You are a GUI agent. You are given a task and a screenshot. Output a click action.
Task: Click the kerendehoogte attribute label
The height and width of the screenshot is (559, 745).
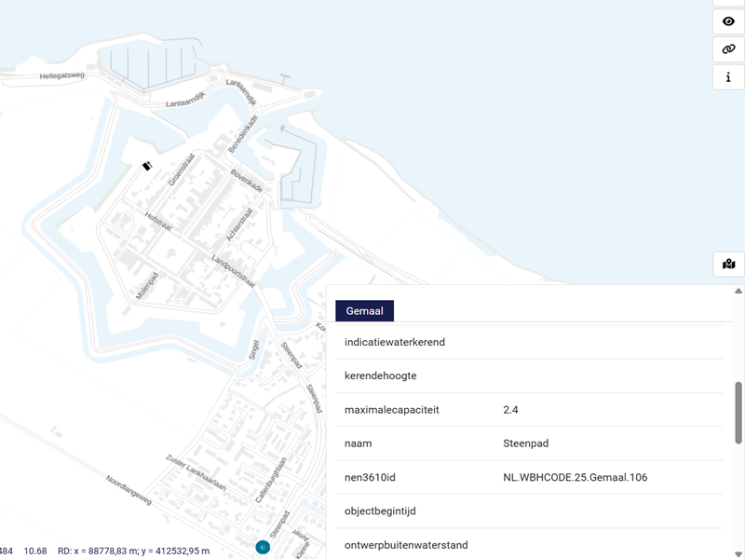coord(380,375)
